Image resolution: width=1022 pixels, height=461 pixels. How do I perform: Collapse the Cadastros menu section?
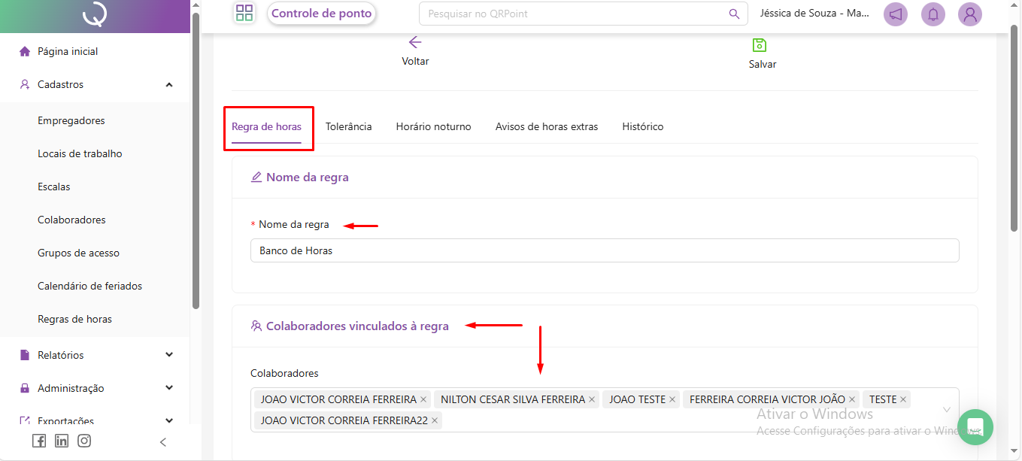(x=169, y=85)
